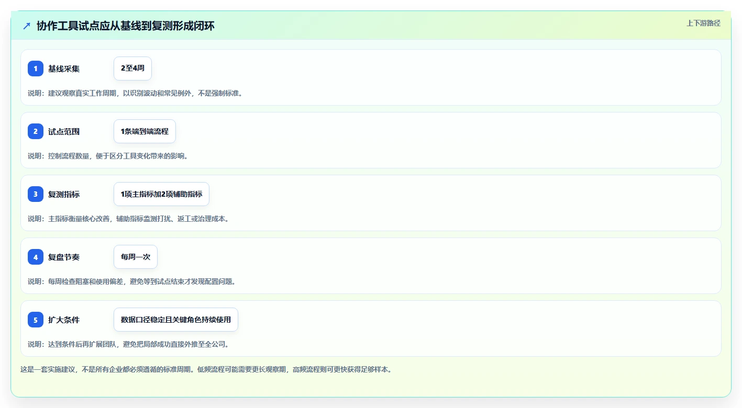Click the 每周一次 value chip
Image resolution: width=742 pixels, height=408 pixels.
click(x=136, y=257)
